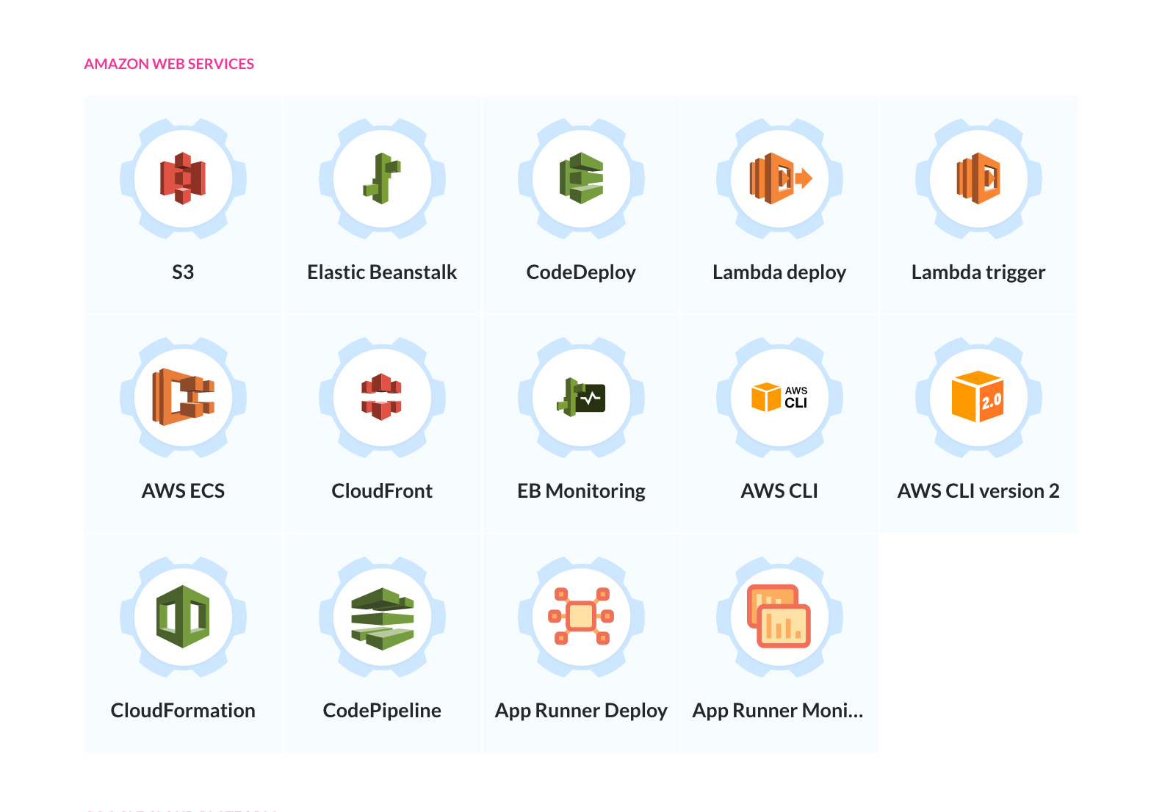The height and width of the screenshot is (812, 1162).
Task: Click the AWS CLI label
Action: (x=779, y=491)
